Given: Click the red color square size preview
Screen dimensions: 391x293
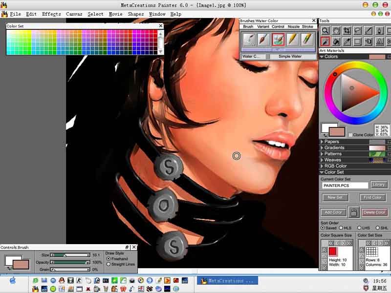Looking at the screenshot, I should coord(333,251).
